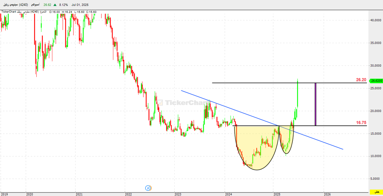Select the blue descending trendline

click(262, 120)
